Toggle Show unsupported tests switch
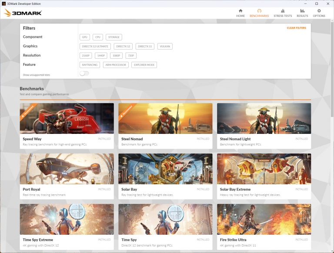Viewport: 334px width, 253px height. click(84, 73)
